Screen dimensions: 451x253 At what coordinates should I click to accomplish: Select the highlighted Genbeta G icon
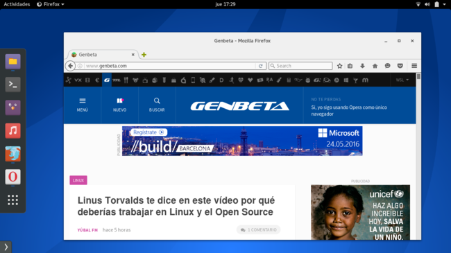point(107,80)
